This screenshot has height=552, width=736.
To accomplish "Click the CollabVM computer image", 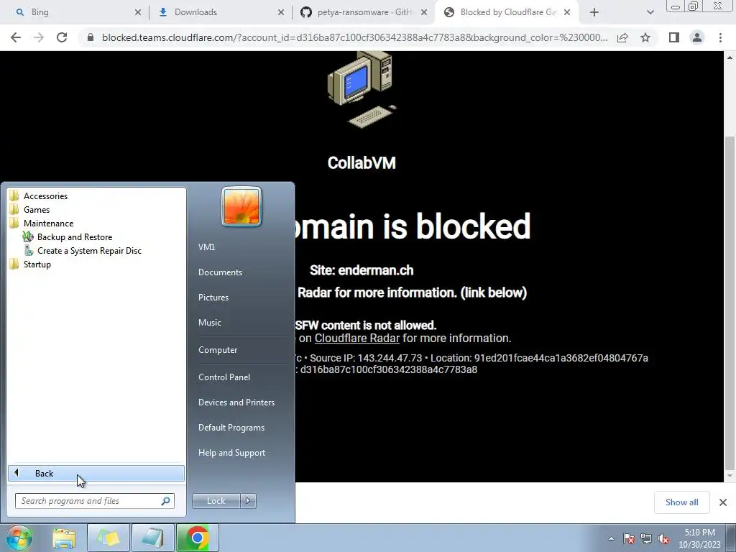I will click(x=362, y=89).
